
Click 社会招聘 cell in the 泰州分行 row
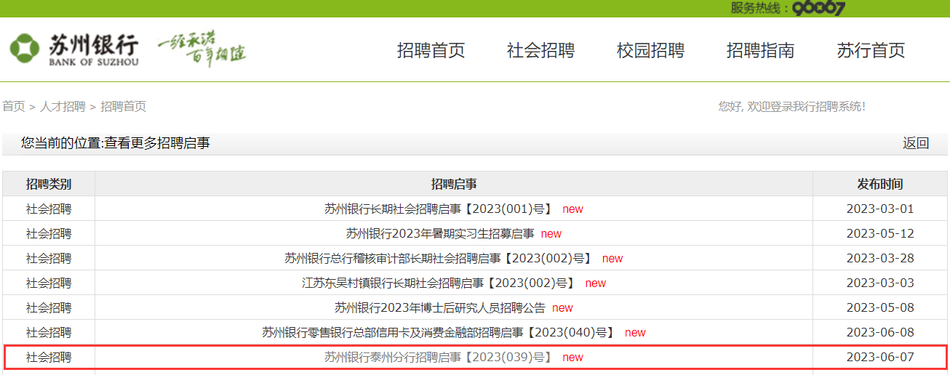49,358
